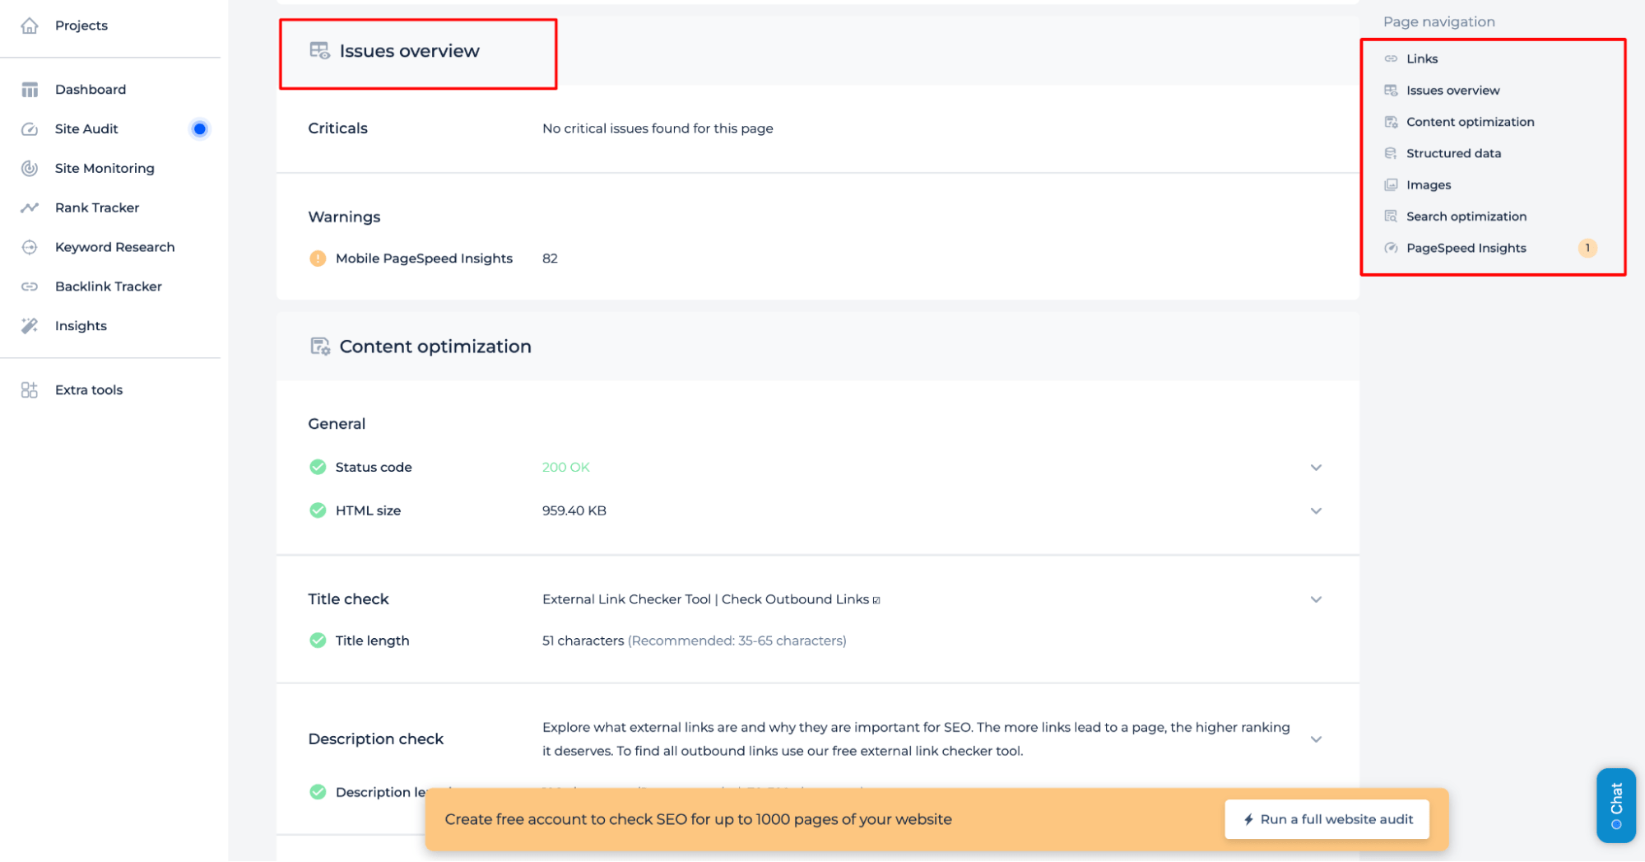Jump to Links section via Page navigation
This screenshot has width=1645, height=862.
[x=1422, y=59]
